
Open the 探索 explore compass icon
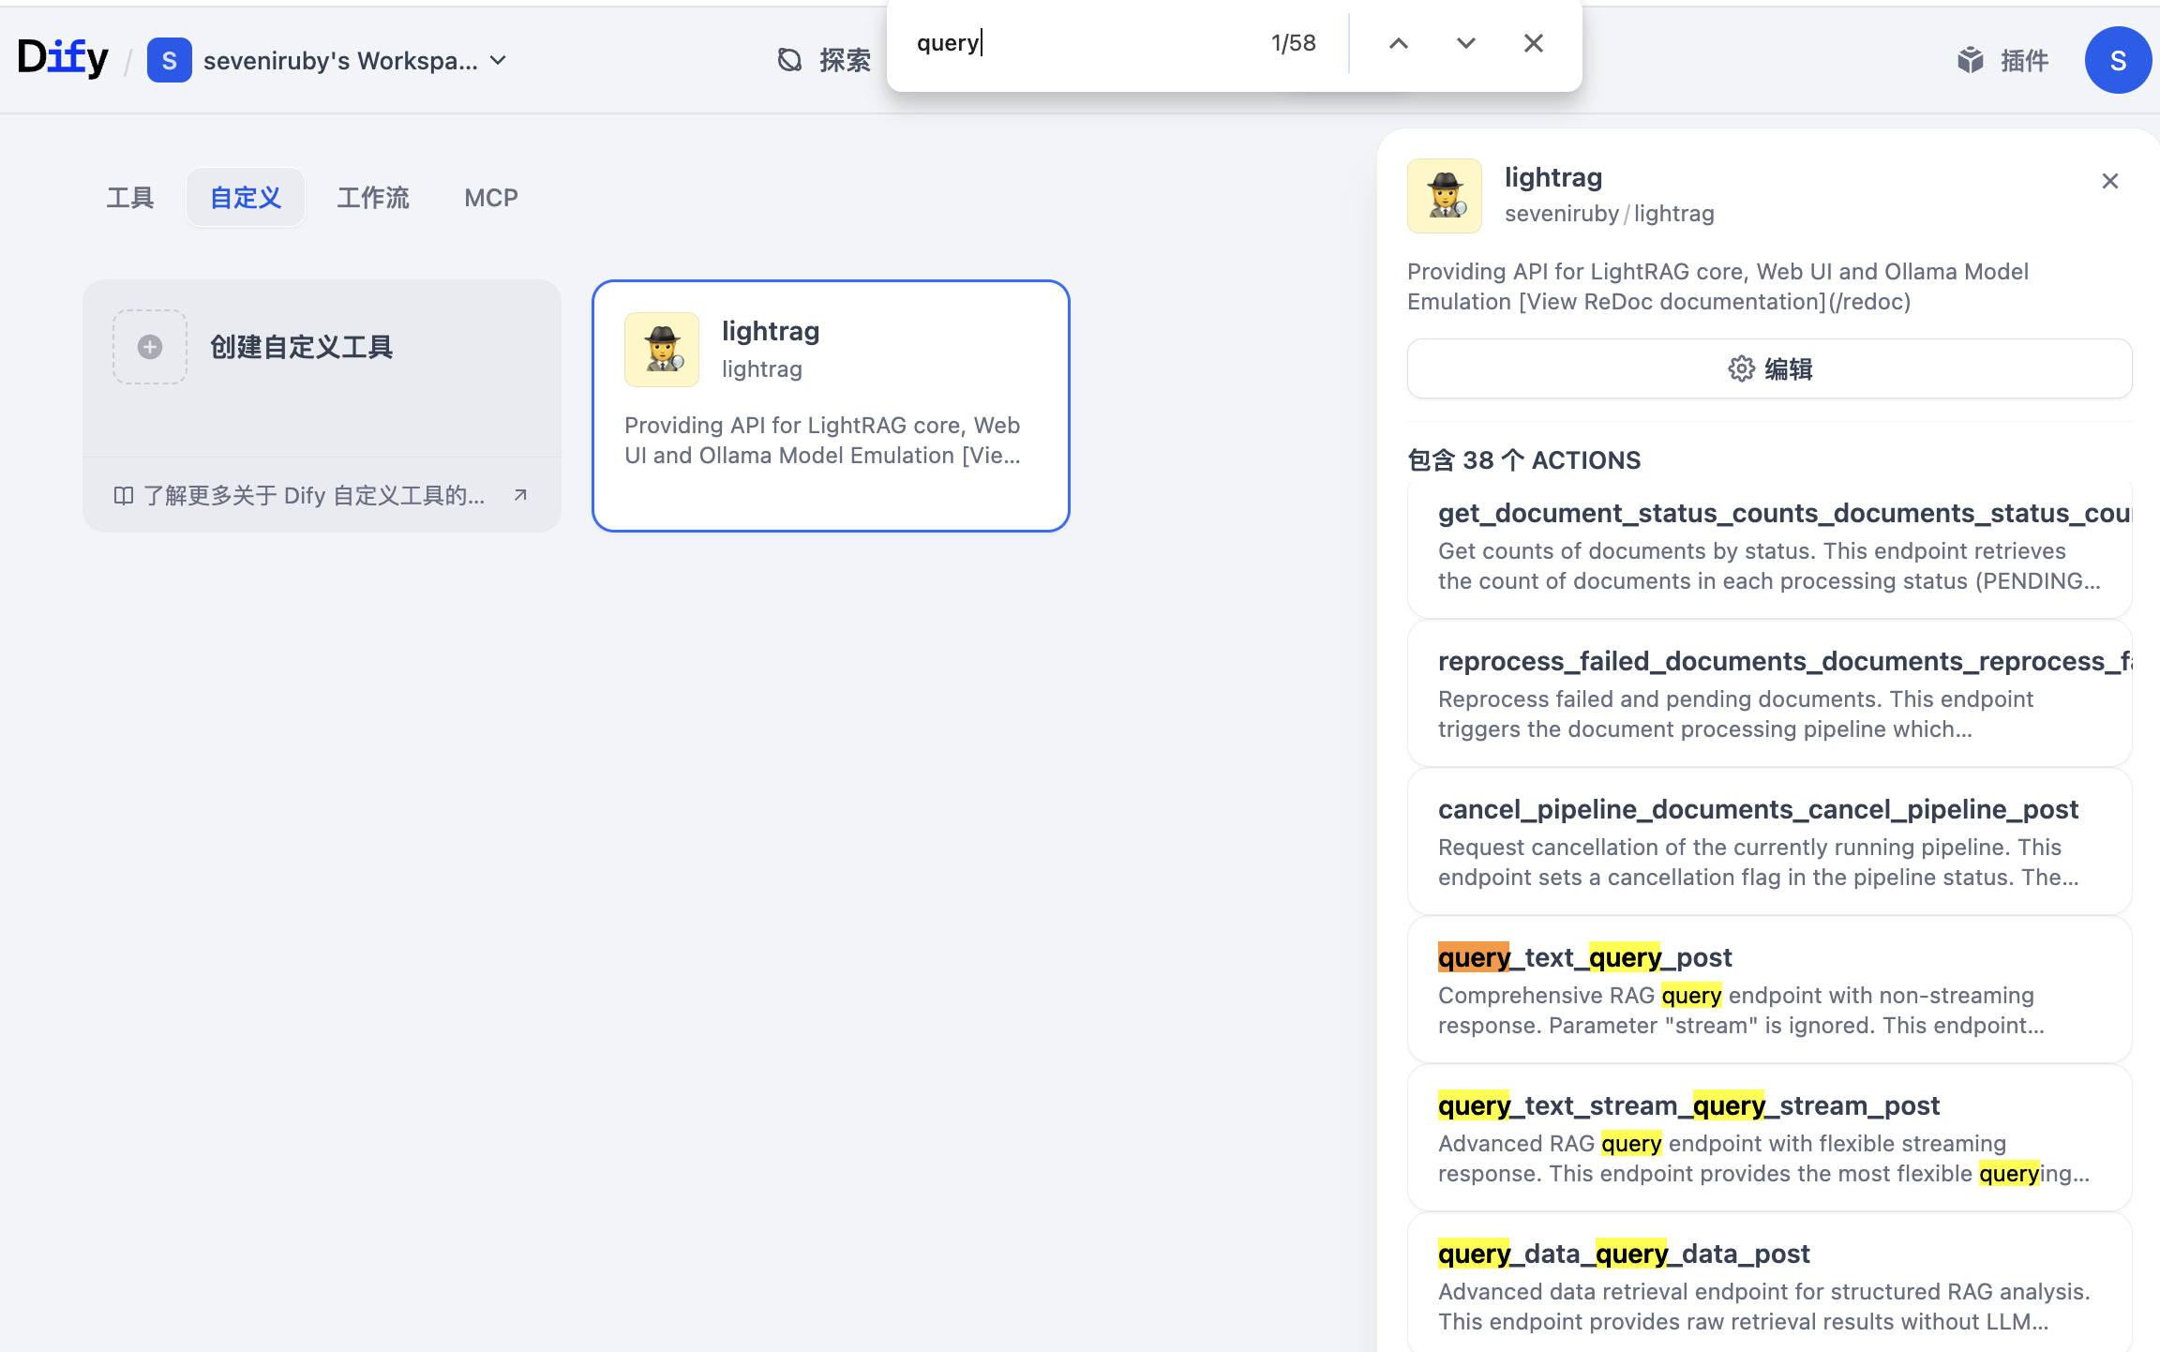point(790,61)
